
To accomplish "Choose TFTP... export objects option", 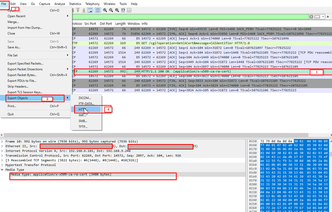I will [x=86, y=127].
